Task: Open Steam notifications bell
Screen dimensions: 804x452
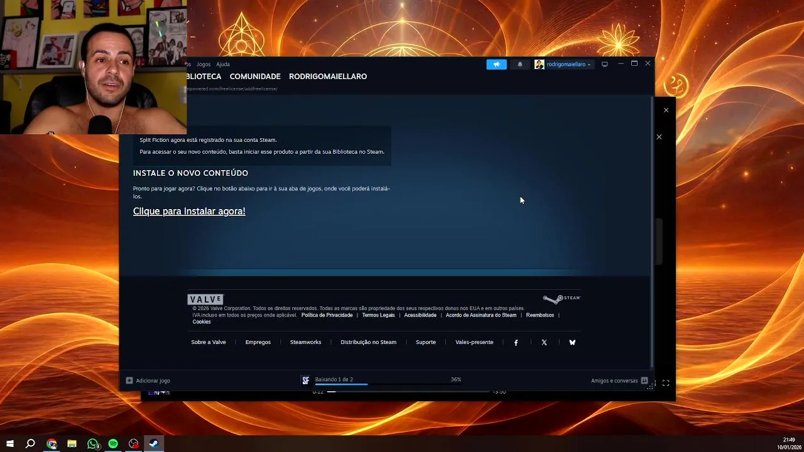Action: point(519,64)
